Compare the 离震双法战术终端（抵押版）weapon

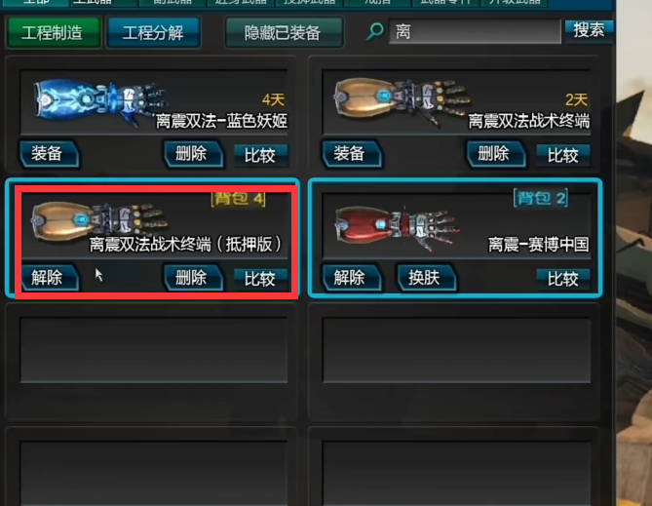click(x=260, y=279)
